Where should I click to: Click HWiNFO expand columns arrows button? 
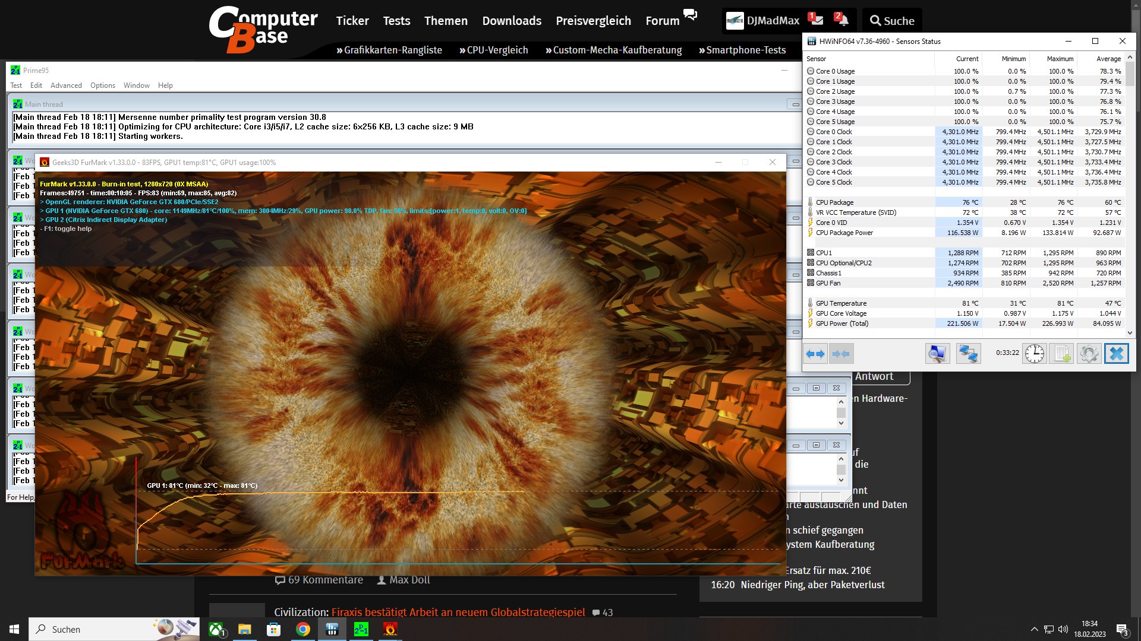(815, 354)
